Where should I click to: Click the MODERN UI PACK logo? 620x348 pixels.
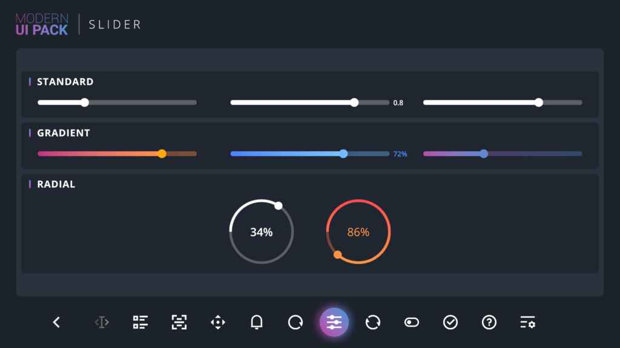[41, 24]
